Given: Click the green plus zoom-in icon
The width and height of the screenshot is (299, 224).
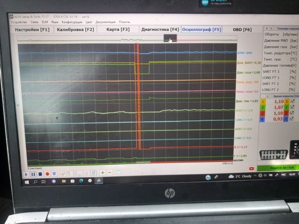Looking at the screenshot, I should (x=102, y=173).
